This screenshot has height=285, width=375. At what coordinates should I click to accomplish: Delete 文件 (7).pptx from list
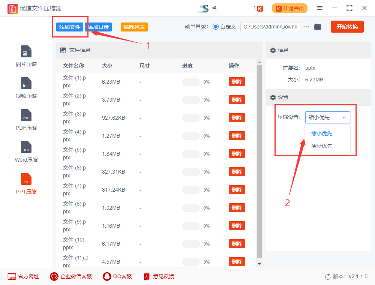[x=237, y=190]
